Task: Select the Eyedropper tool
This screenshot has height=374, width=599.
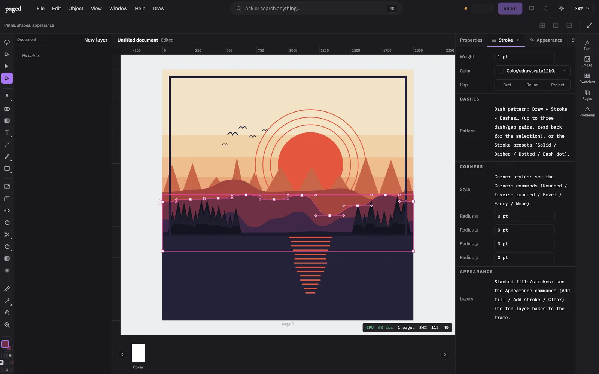Action: 7,301
